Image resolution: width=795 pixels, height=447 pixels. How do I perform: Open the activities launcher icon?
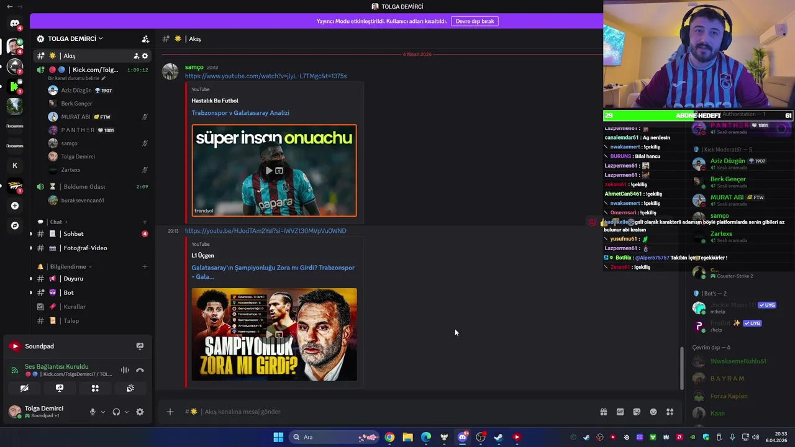[x=95, y=388]
